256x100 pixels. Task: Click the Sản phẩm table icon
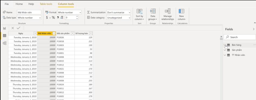tap(228, 50)
